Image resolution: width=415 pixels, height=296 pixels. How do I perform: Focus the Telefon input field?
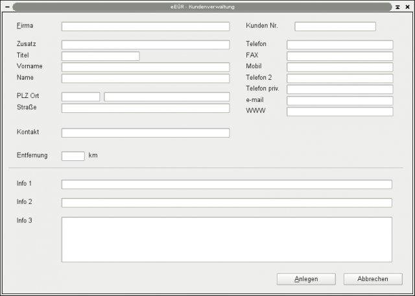[x=340, y=45]
